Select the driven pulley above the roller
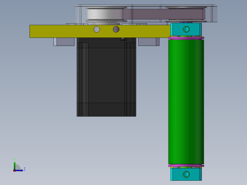This screenshot has width=247, height=185. click(x=186, y=14)
